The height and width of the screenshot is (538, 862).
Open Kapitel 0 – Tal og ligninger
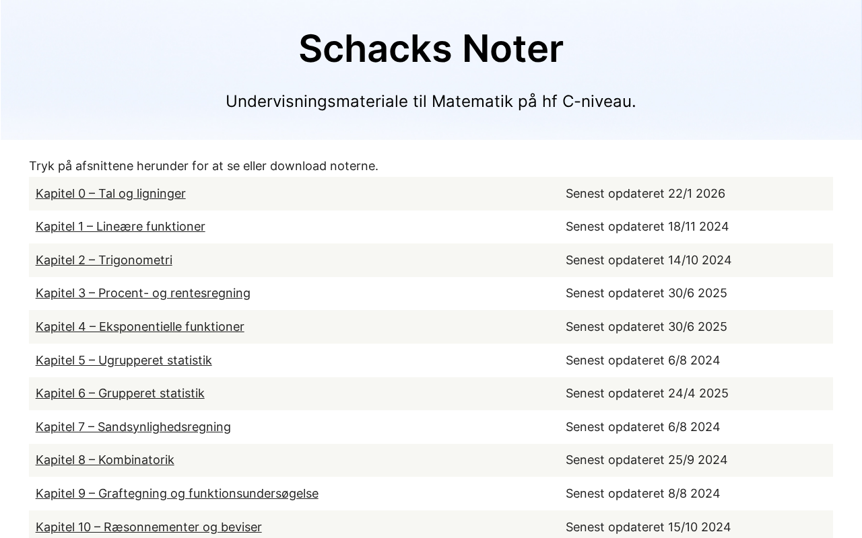110,194
